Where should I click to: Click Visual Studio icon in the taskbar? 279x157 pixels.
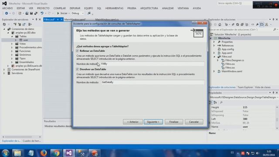point(69,153)
